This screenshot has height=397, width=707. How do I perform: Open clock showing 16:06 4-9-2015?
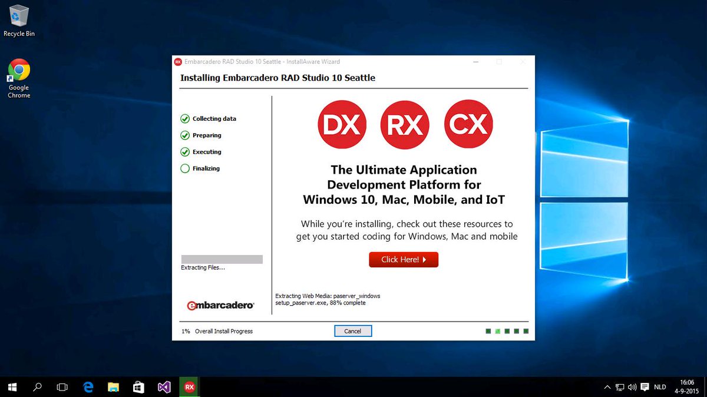coord(687,387)
